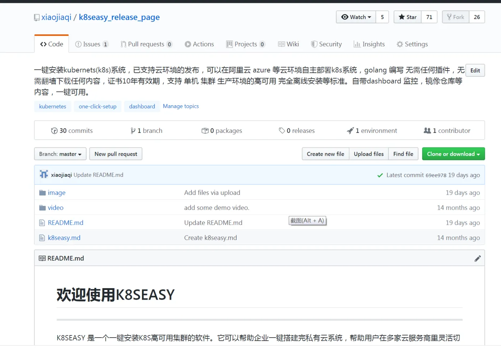Click Upload files button

click(369, 154)
